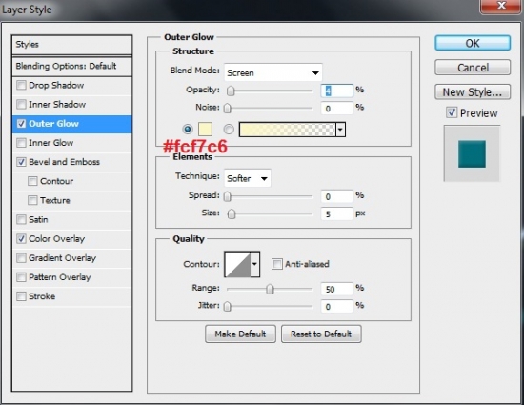Open the Blend Mode Screen dropdown
Image resolution: width=524 pixels, height=405 pixels.
coord(273,72)
